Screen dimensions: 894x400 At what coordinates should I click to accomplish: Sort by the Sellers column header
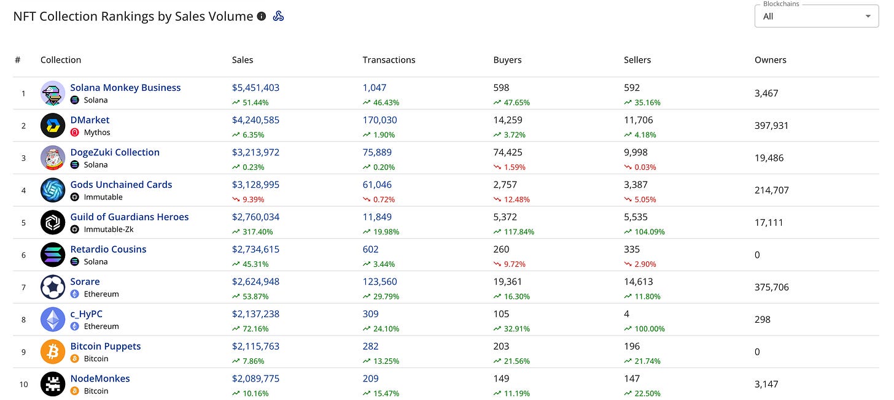pos(637,60)
